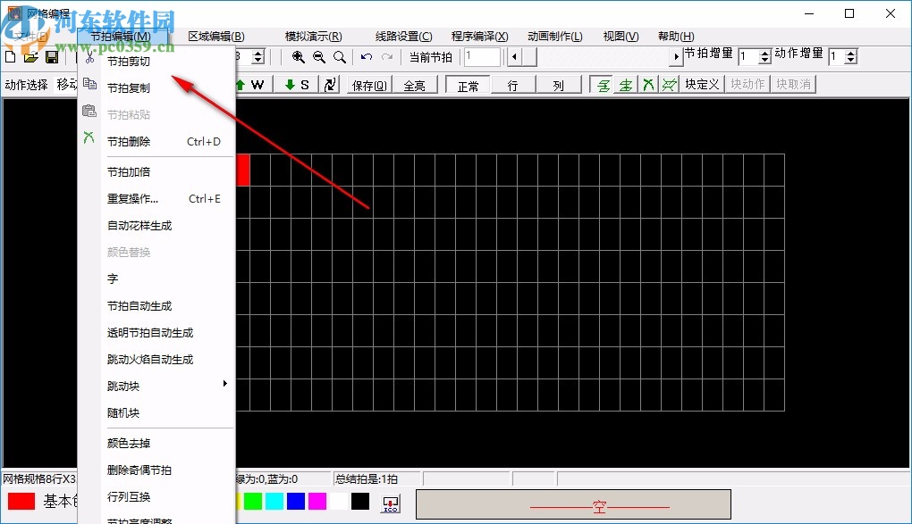Image resolution: width=912 pixels, height=524 pixels.
Task: Click the new file icon on the toolbar
Action: click(10, 56)
